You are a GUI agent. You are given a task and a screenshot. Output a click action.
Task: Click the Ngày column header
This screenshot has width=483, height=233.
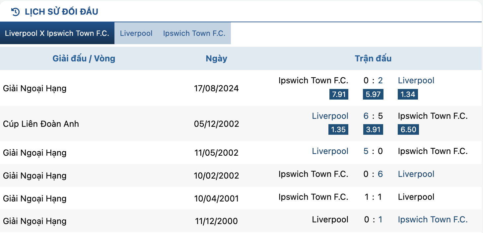click(x=216, y=58)
